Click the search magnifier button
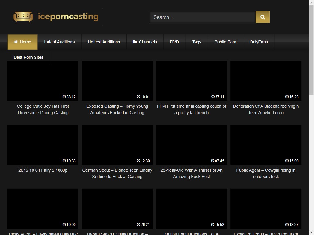 (262, 17)
